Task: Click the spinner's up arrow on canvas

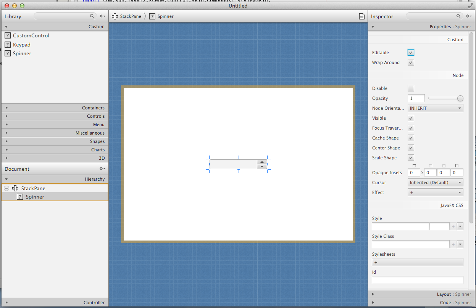Action: 262,162
